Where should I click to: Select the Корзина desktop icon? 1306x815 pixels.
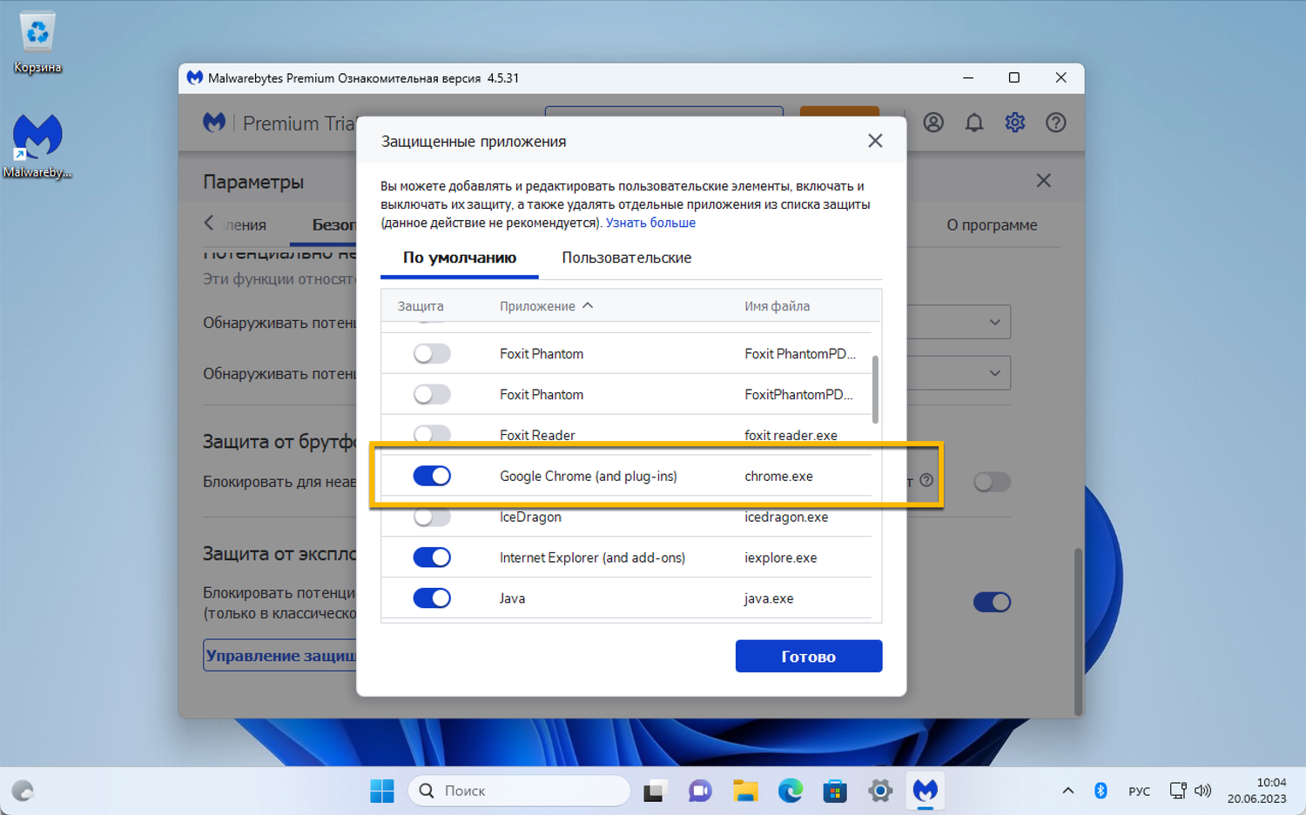pos(37,43)
